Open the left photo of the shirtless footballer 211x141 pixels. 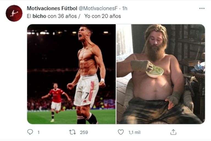[x=71, y=74]
